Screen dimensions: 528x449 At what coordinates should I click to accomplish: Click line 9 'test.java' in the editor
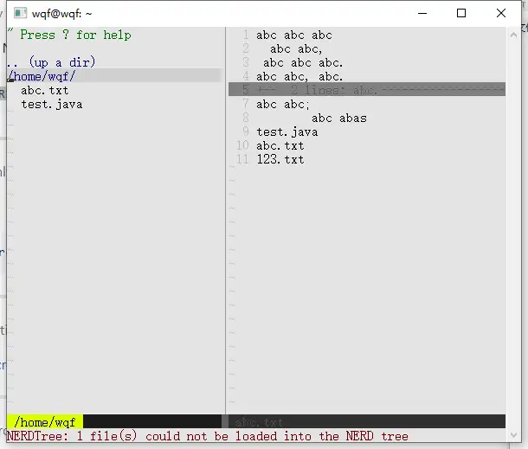pyautogui.click(x=287, y=131)
